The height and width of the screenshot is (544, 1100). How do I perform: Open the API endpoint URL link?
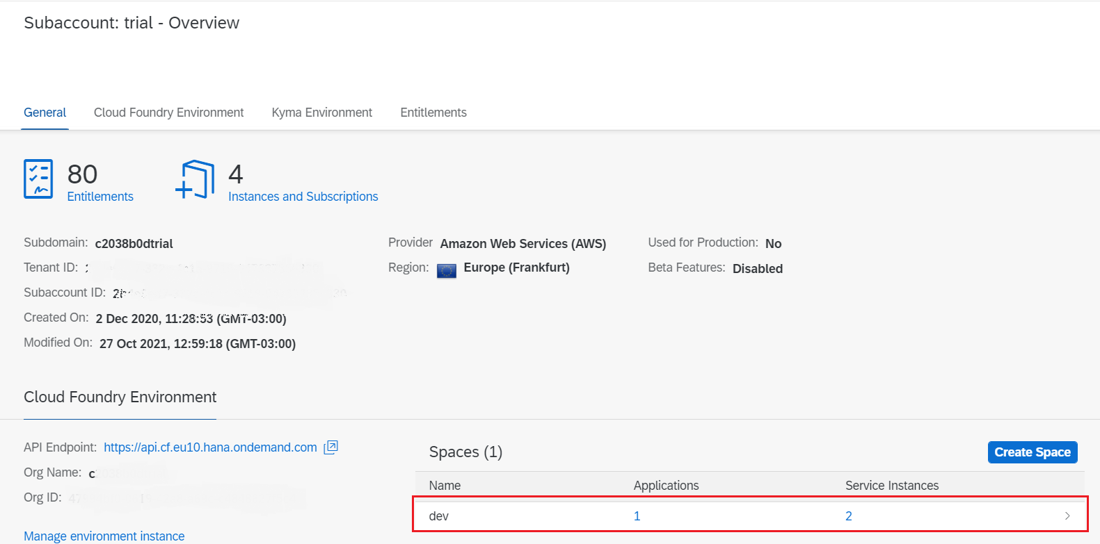coord(210,447)
